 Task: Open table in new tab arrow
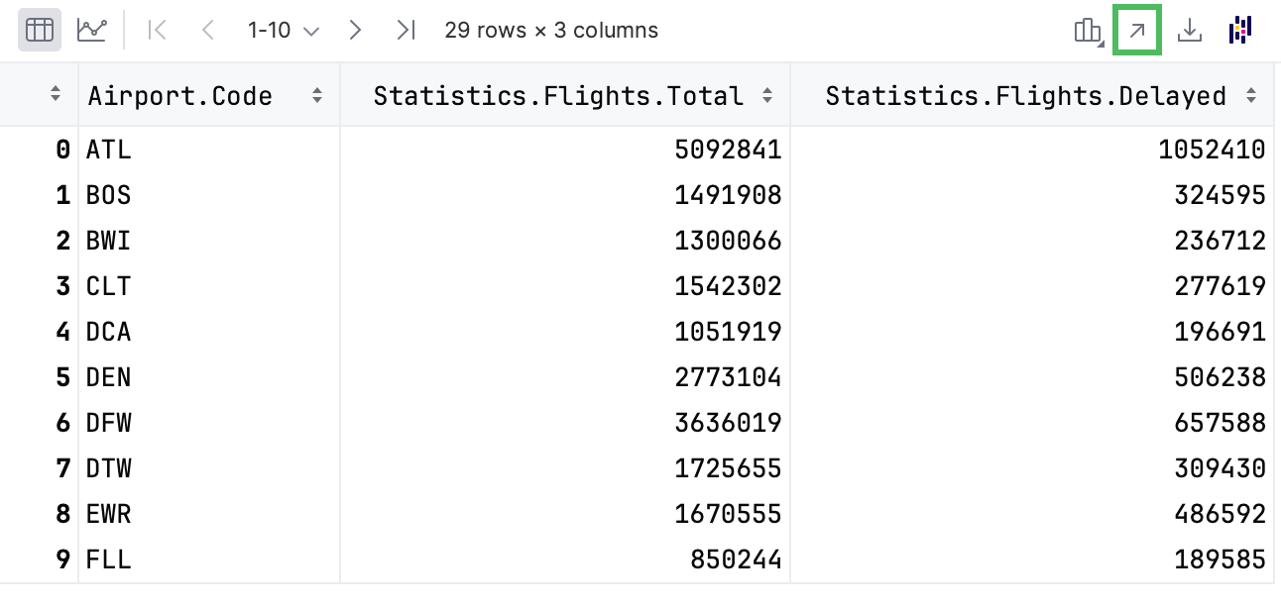coord(1137,31)
